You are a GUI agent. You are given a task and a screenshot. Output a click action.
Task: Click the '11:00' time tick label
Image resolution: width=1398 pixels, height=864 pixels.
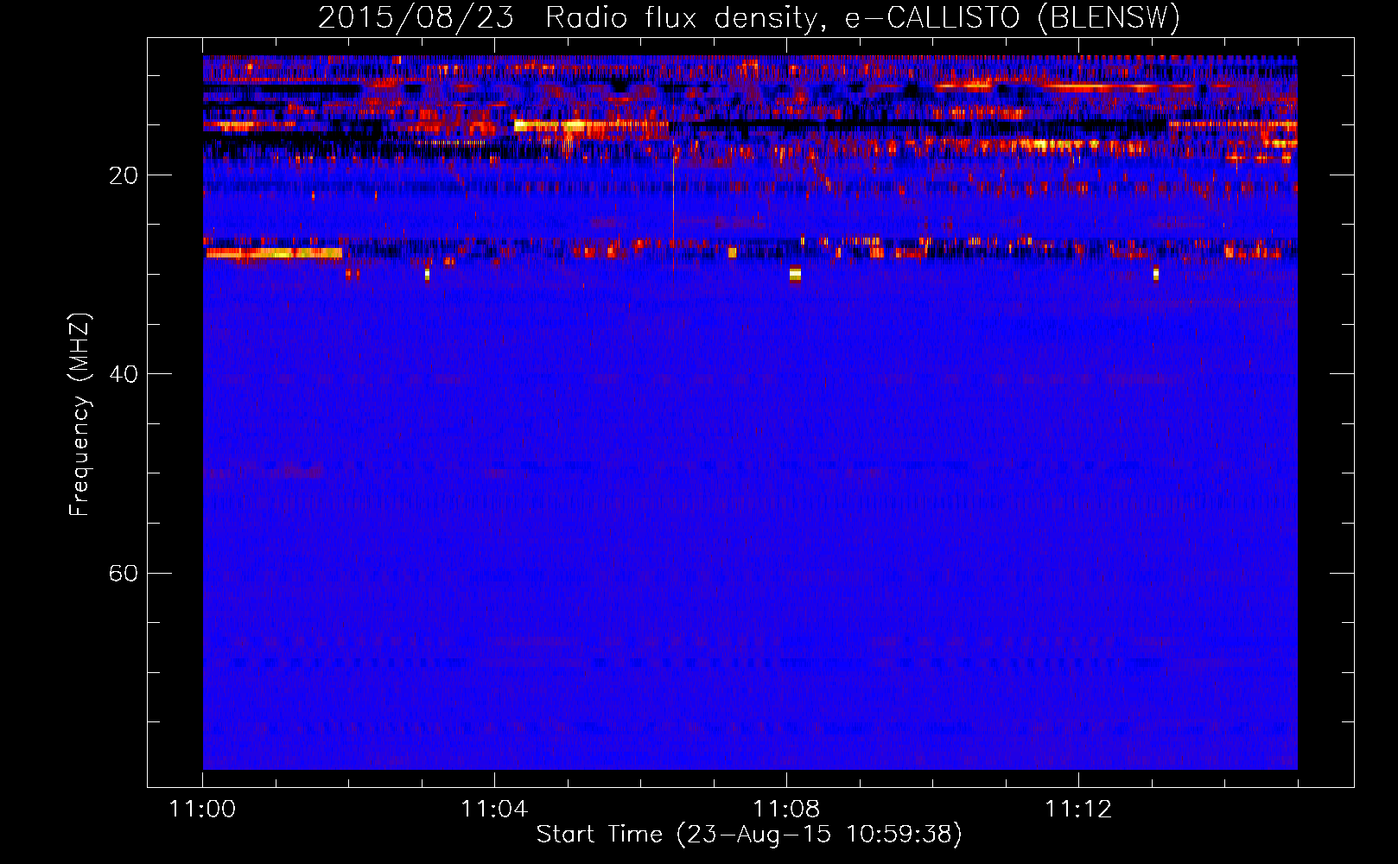[203, 809]
